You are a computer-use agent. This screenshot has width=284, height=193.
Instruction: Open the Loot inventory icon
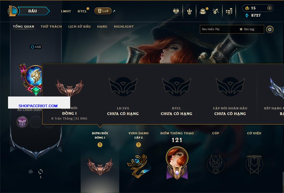(x=203, y=12)
